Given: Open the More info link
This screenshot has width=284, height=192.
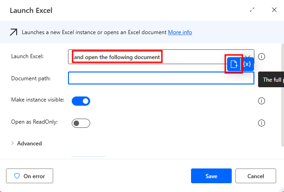Looking at the screenshot, I should click(x=180, y=32).
